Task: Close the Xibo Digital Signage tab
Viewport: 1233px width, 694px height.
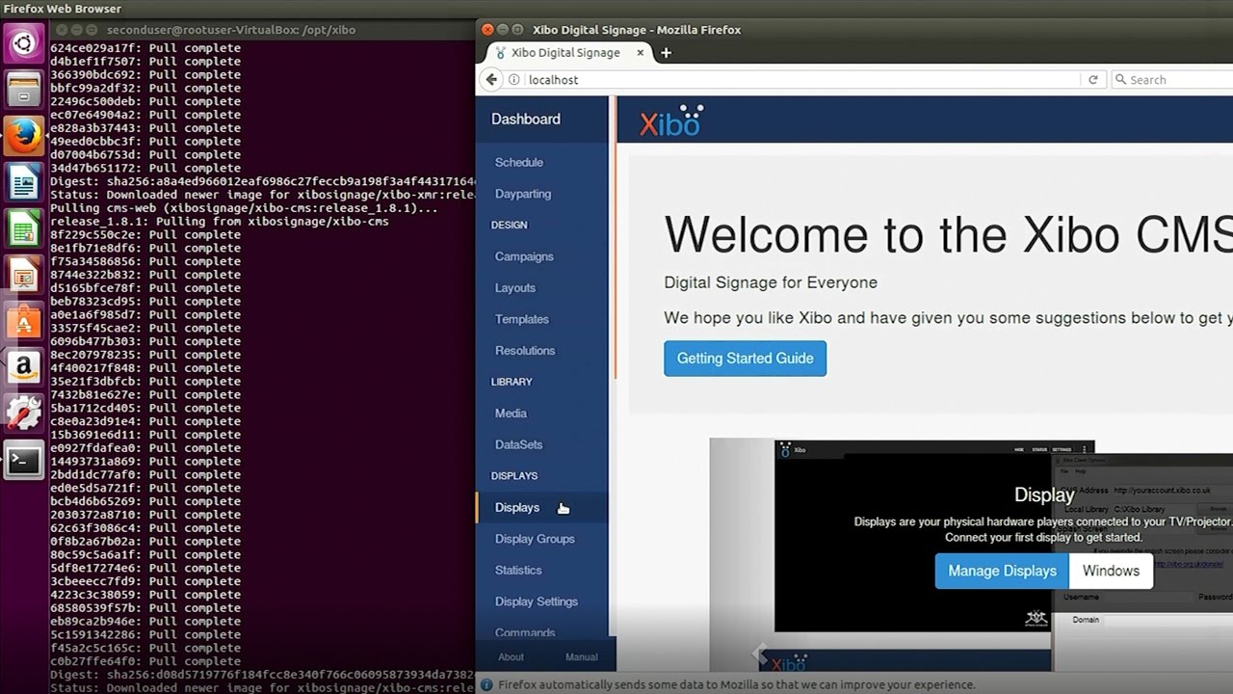Action: tap(641, 53)
